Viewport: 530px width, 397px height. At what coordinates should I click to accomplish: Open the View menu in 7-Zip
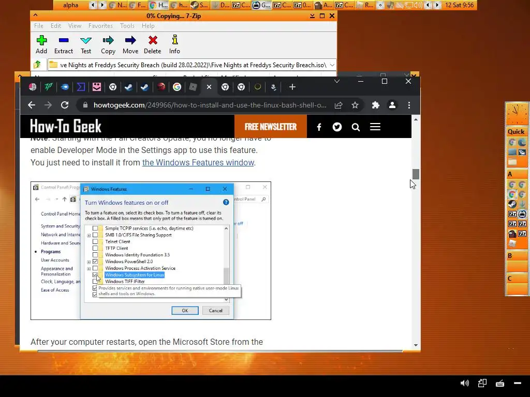tap(75, 26)
